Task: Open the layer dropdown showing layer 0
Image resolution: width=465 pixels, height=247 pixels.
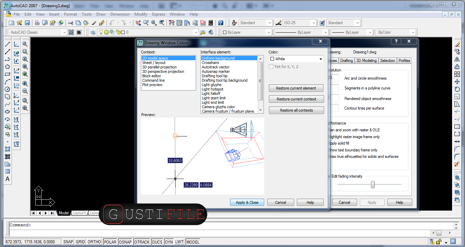Action: pos(147,32)
